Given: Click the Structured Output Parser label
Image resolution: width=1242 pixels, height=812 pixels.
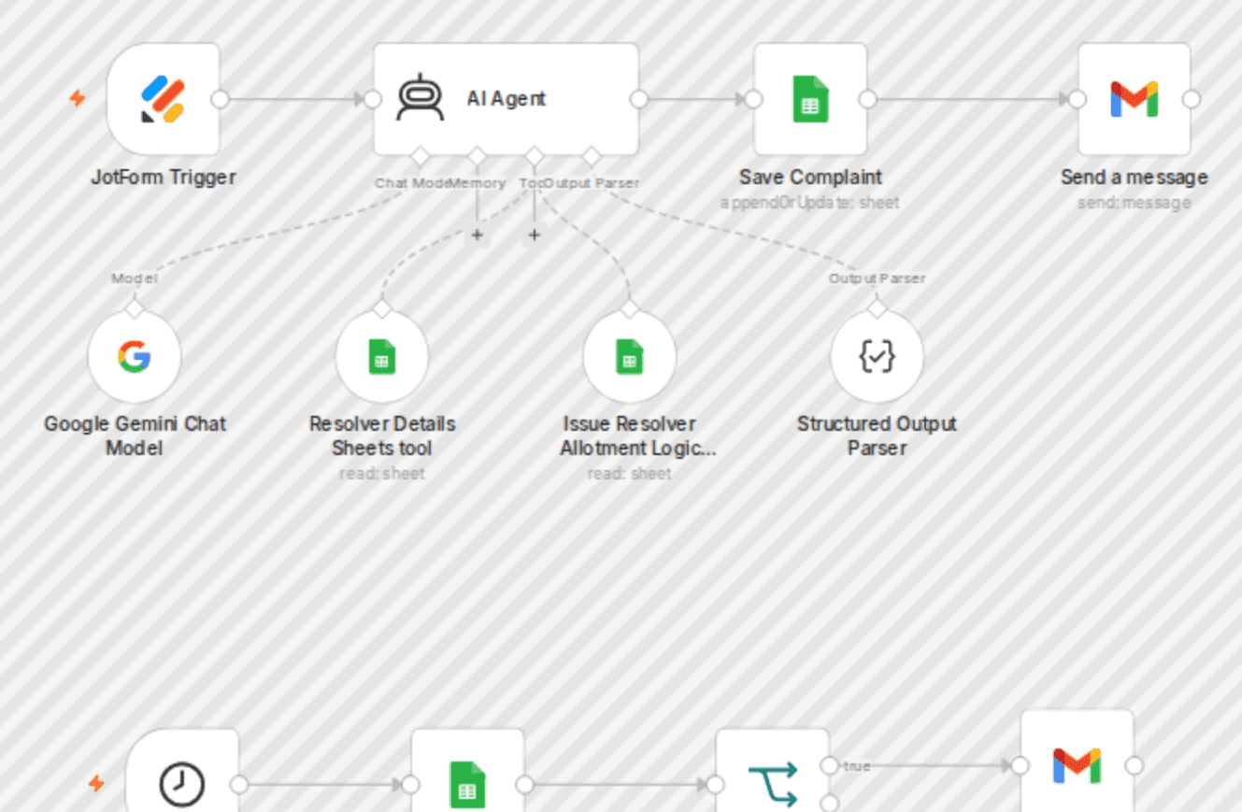Looking at the screenshot, I should click(x=877, y=435).
